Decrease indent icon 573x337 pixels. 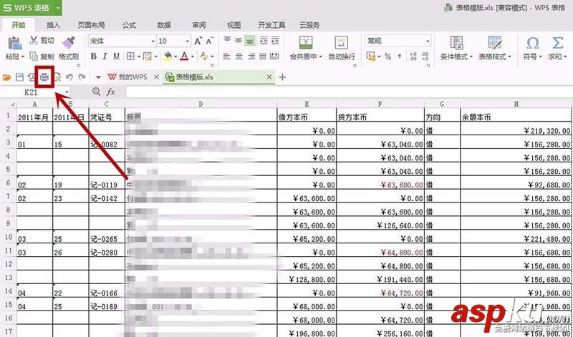point(264,40)
